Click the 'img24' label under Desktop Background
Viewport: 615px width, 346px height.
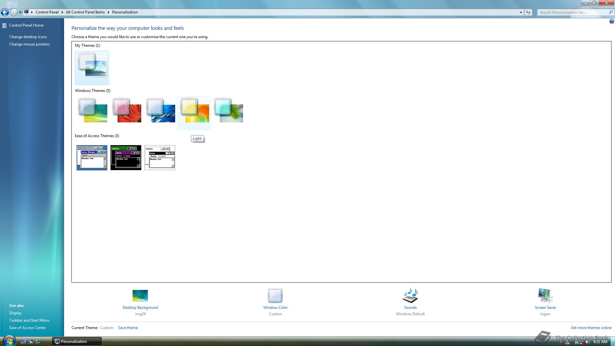[x=140, y=314]
